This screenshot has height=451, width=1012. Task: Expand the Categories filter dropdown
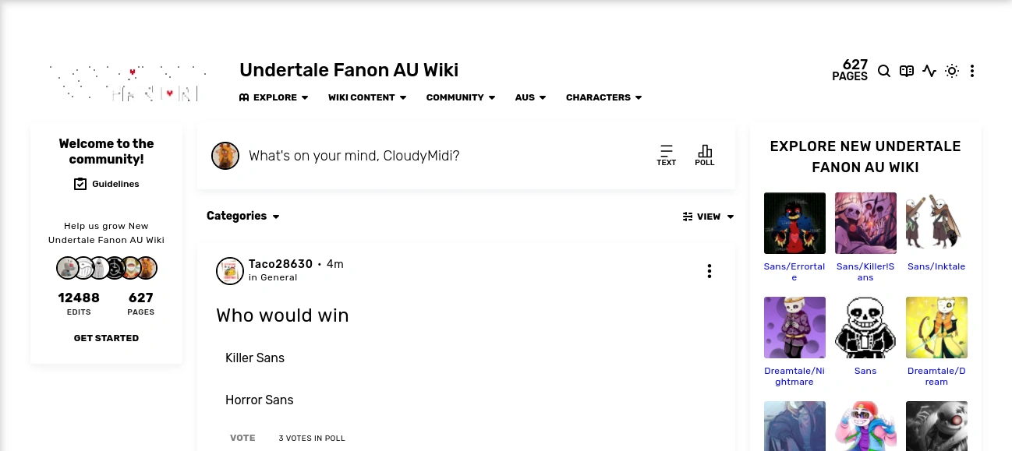(242, 216)
